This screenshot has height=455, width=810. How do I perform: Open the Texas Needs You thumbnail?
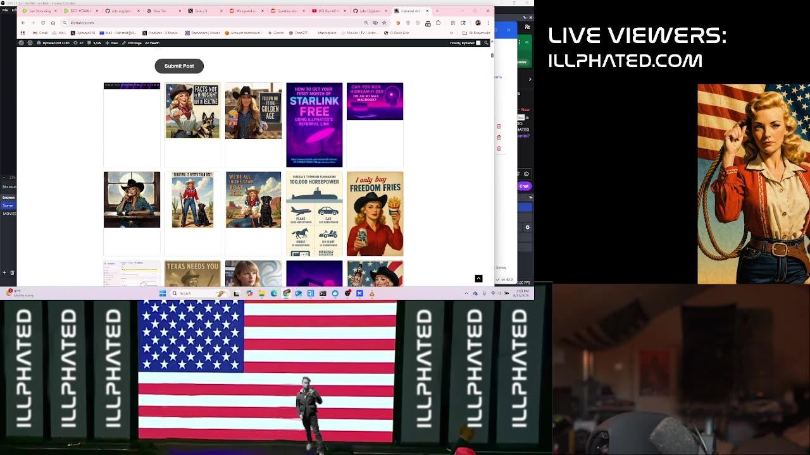point(192,274)
